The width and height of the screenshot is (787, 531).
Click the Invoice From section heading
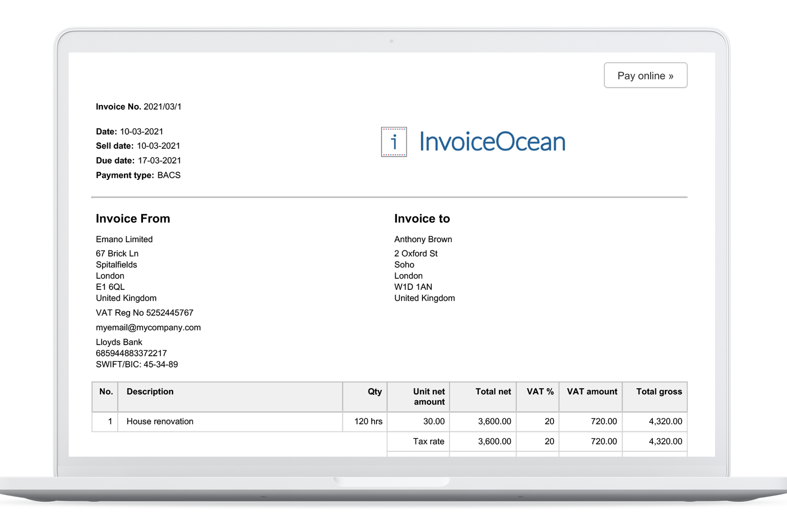(133, 218)
